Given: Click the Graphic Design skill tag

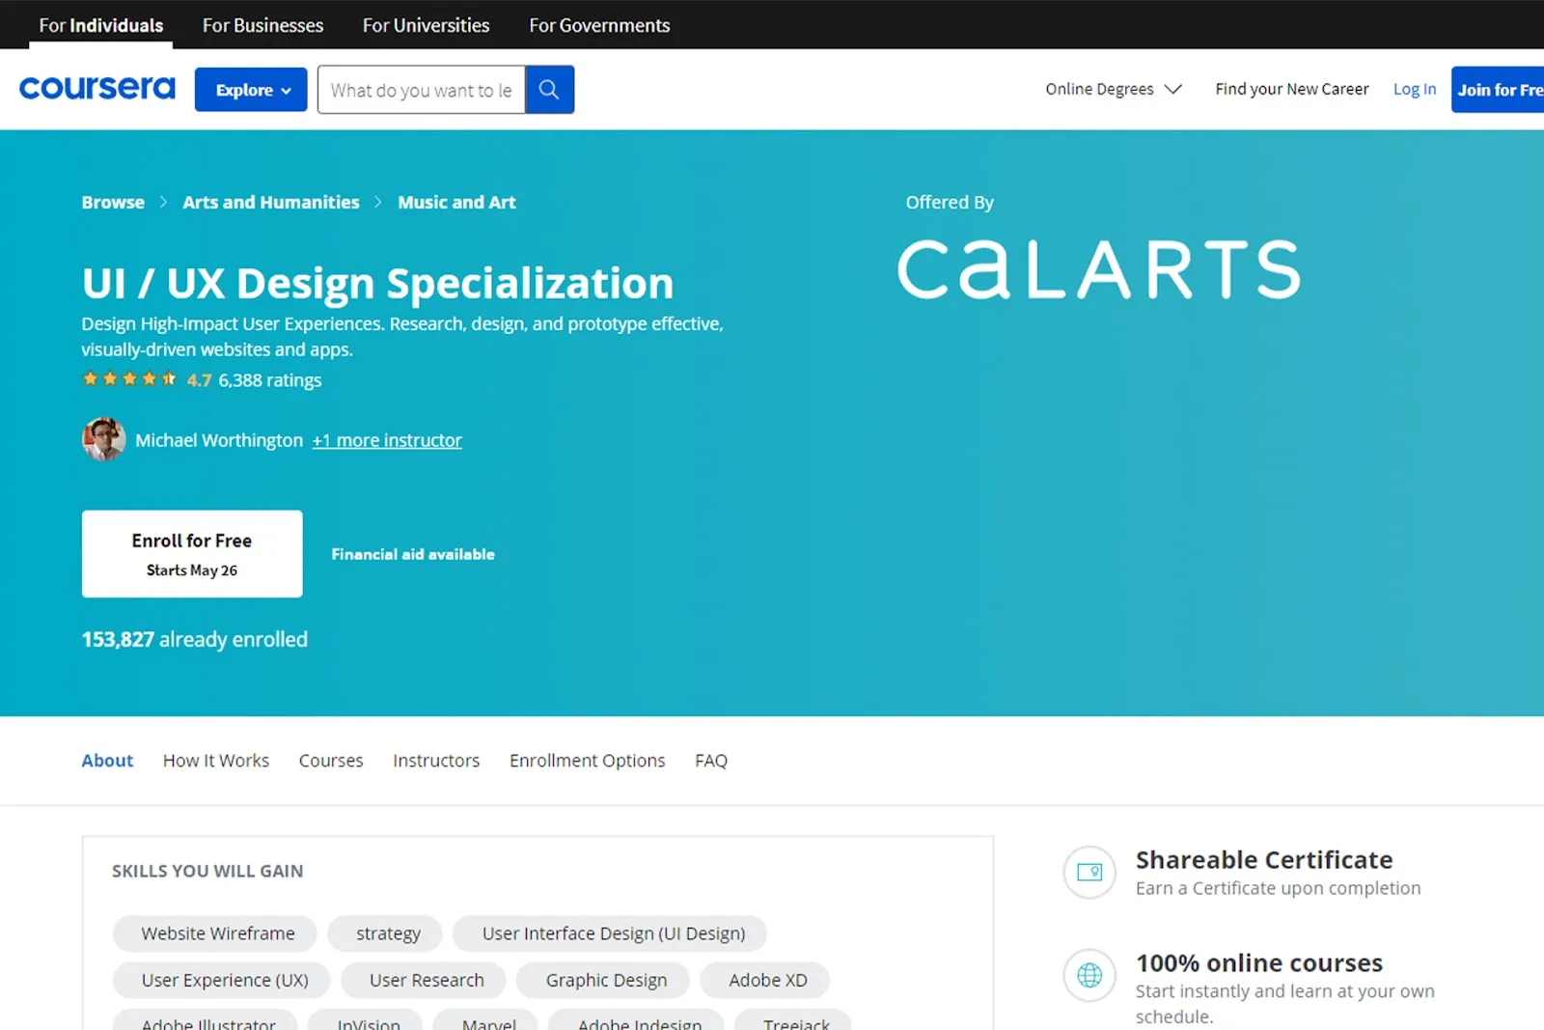Looking at the screenshot, I should tap(603, 980).
